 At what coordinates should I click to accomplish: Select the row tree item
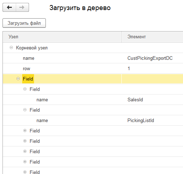pos(27,69)
